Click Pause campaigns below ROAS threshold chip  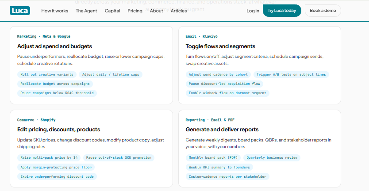pos(57,93)
